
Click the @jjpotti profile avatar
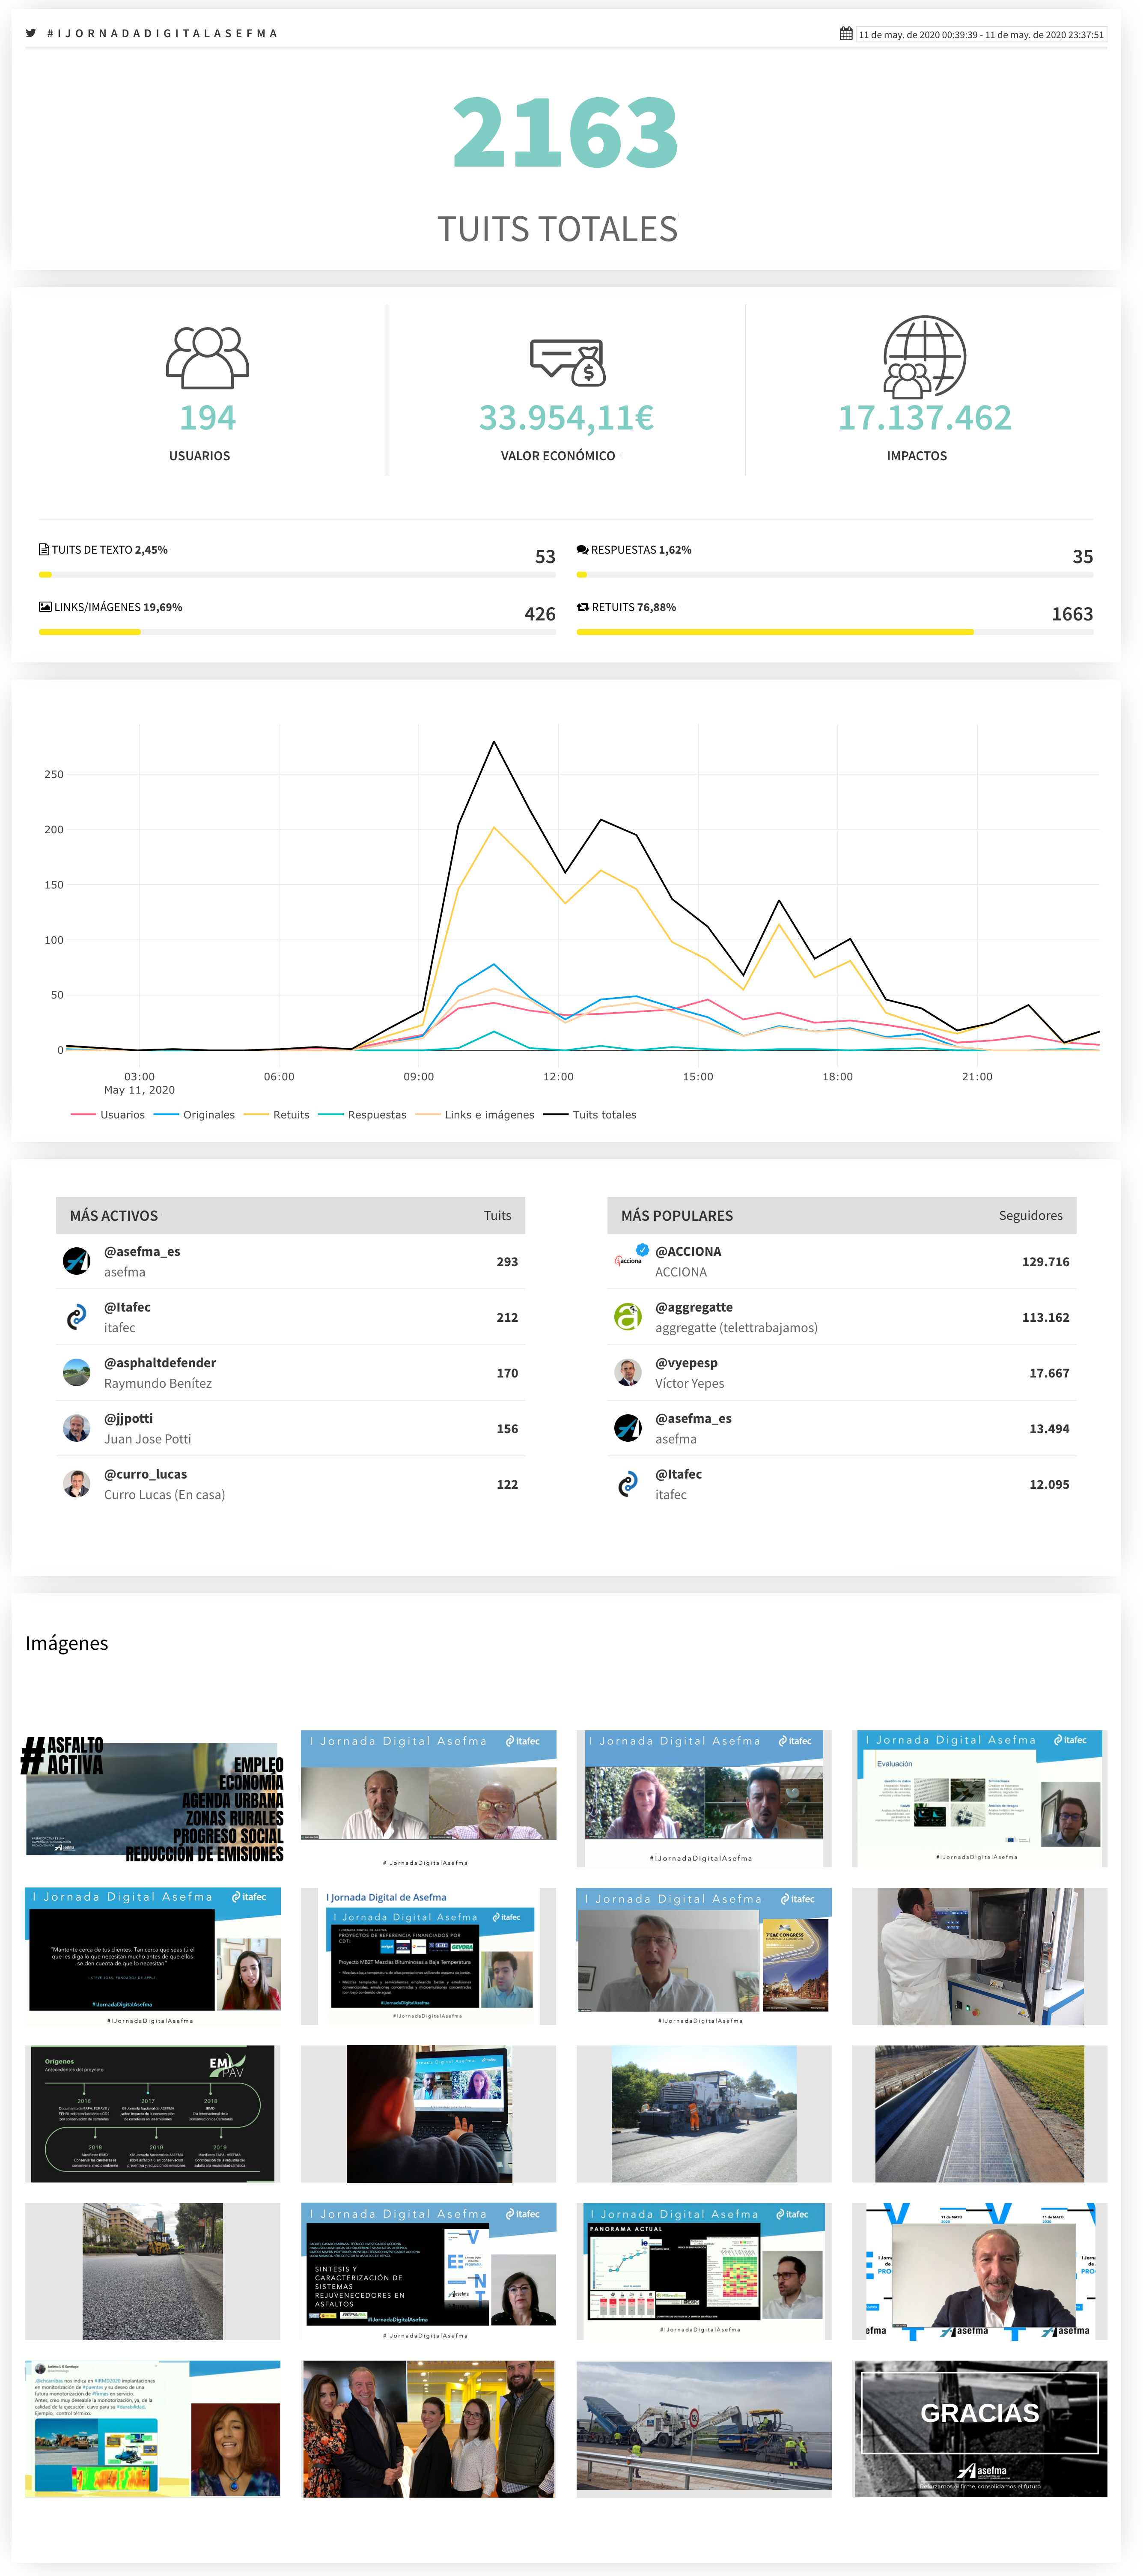point(77,1429)
